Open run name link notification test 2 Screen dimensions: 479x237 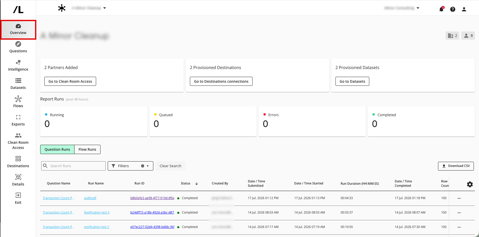(96, 227)
